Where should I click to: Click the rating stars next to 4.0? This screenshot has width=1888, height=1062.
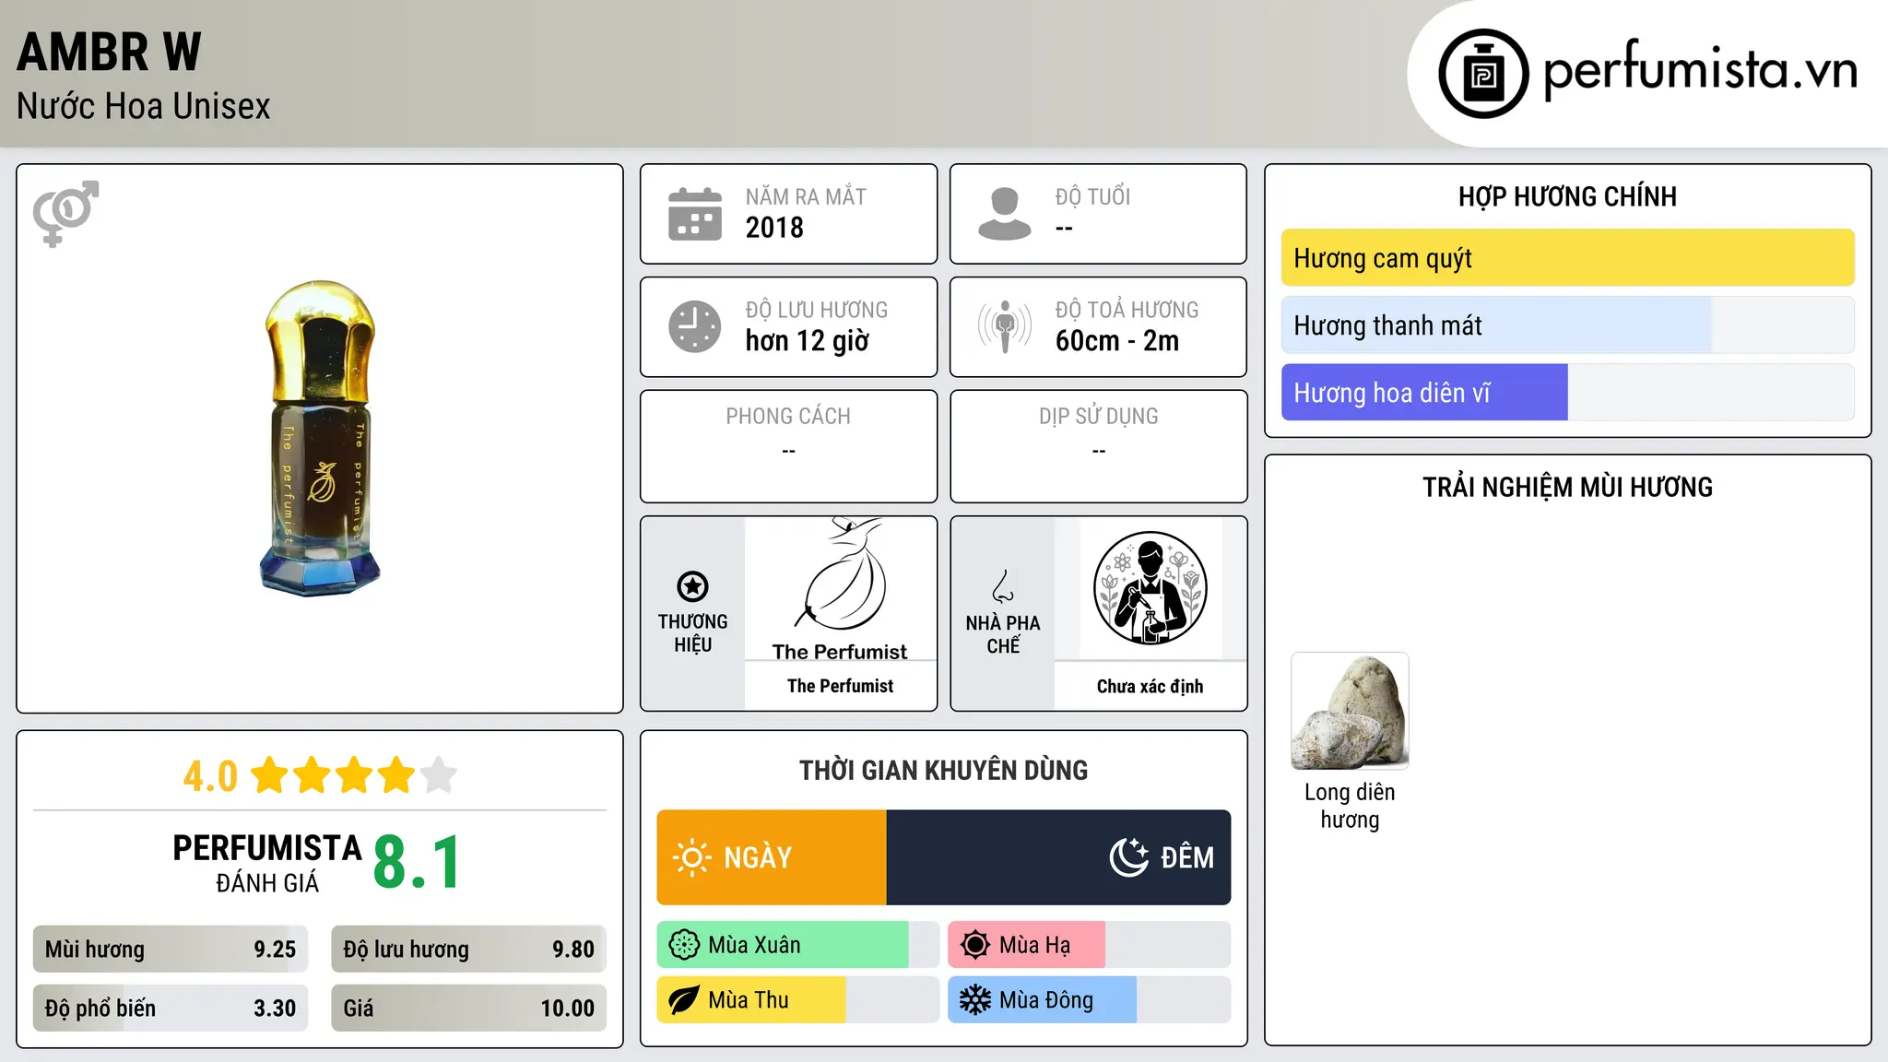354,775
